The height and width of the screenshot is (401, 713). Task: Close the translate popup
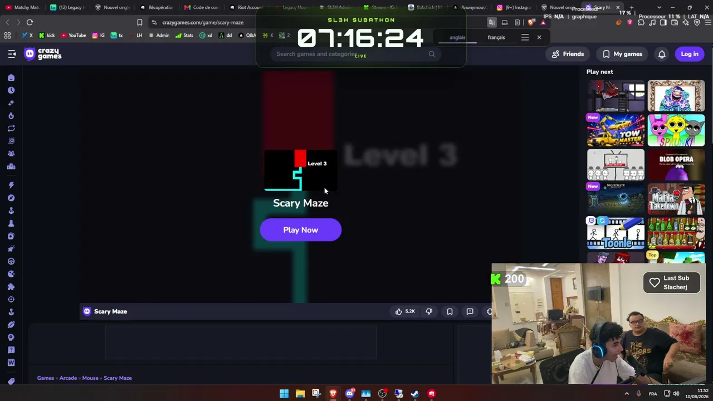coord(539,37)
